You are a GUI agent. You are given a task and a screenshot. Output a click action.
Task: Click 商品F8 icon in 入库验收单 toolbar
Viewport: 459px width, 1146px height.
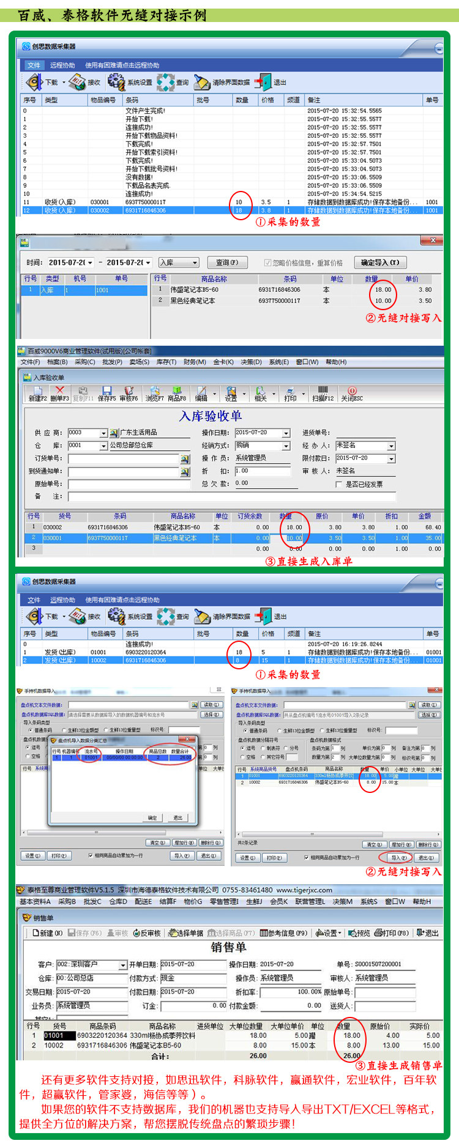coord(177,390)
